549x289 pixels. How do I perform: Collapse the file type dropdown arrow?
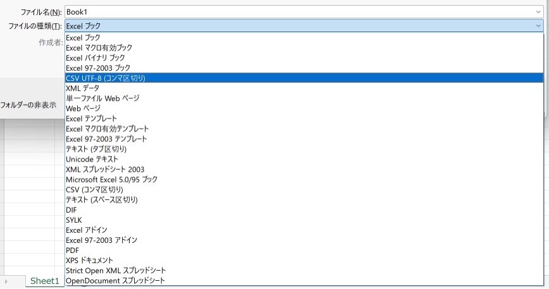[x=538, y=26]
